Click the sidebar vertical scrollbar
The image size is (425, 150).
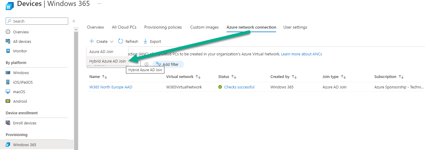pyautogui.click(x=76, y=89)
